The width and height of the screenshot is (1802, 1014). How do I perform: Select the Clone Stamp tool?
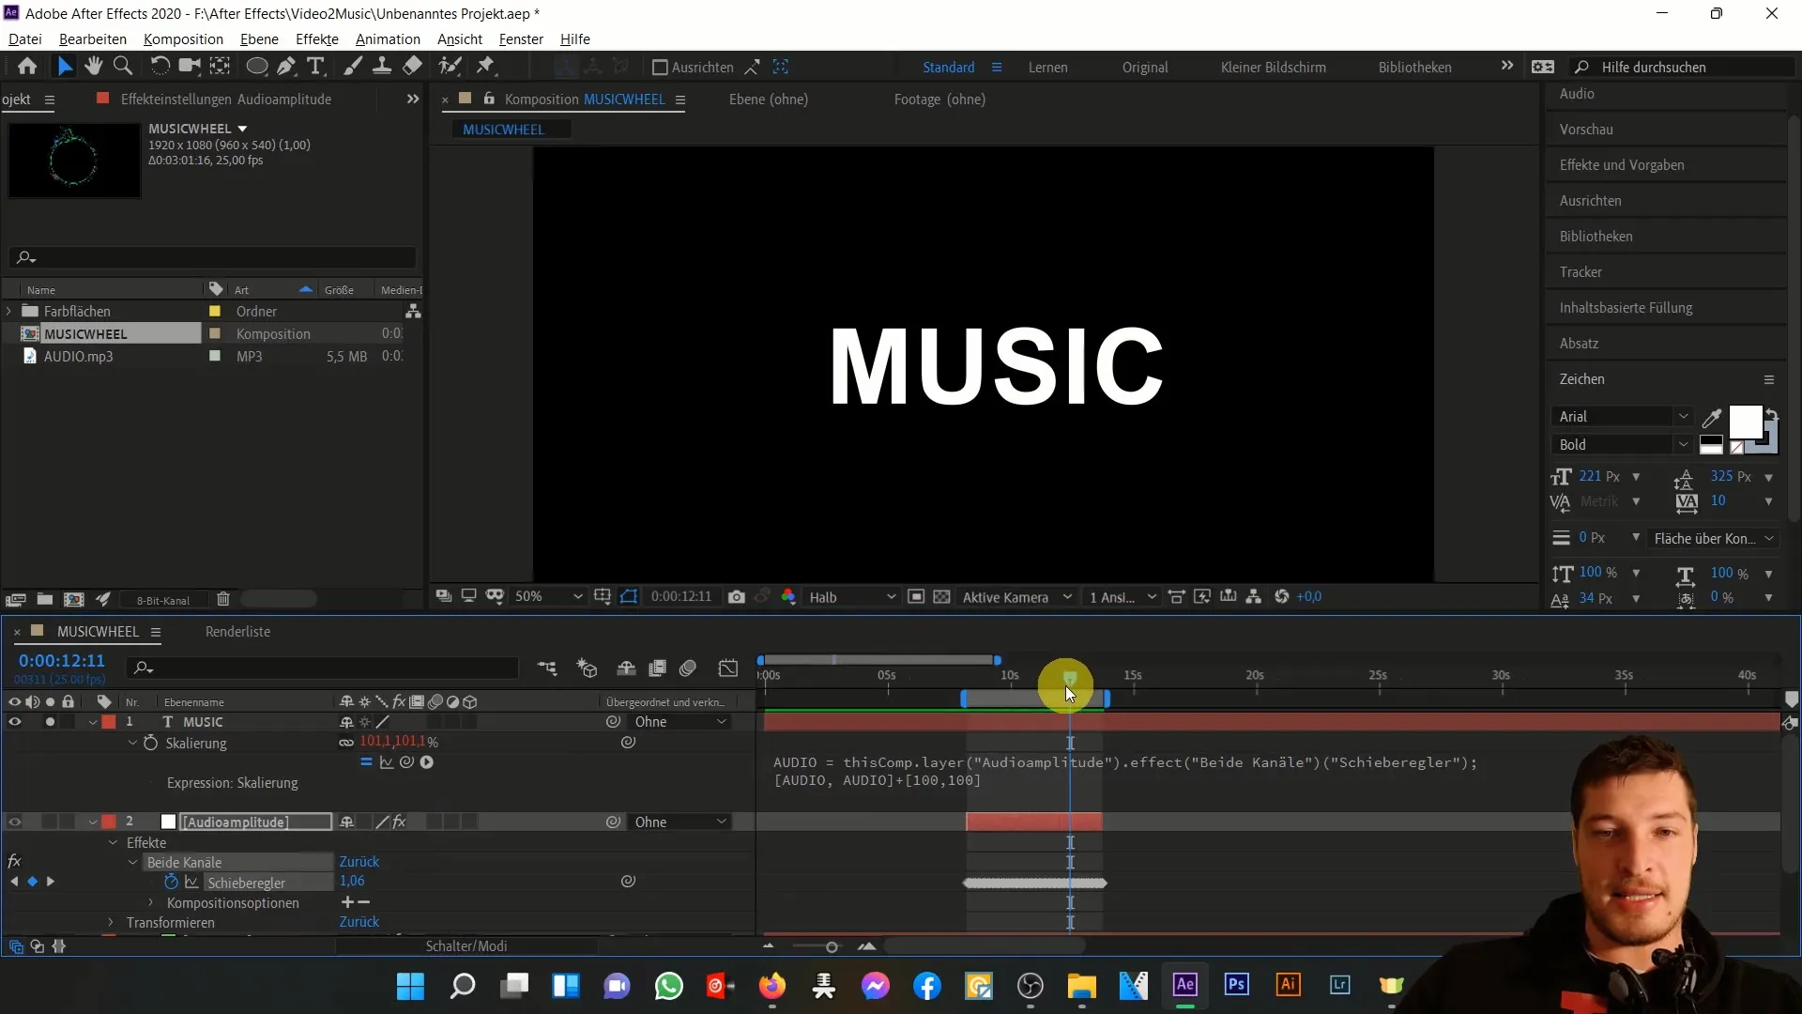point(382,66)
